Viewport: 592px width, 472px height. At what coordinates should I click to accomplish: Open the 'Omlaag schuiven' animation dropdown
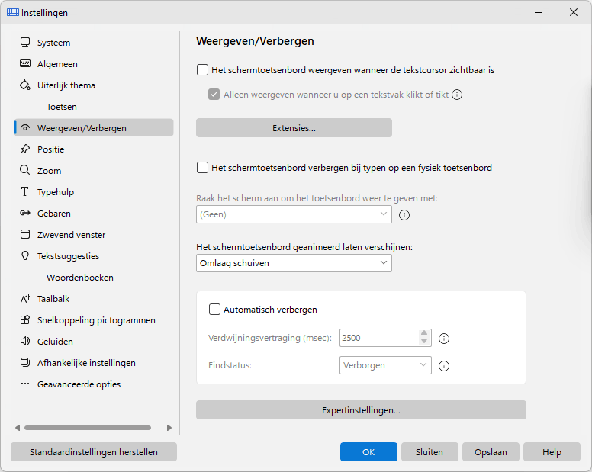294,263
